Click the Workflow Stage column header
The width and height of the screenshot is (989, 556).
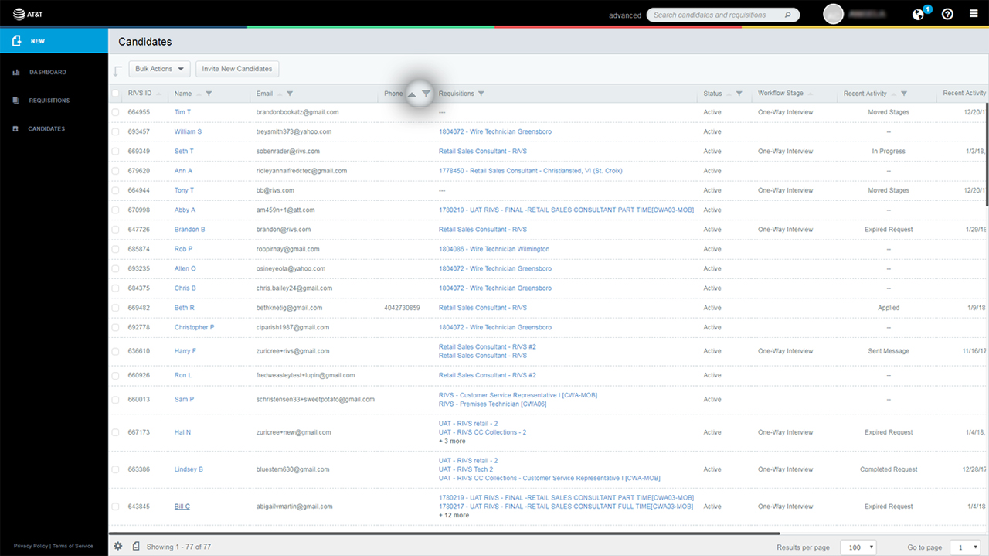[780, 94]
